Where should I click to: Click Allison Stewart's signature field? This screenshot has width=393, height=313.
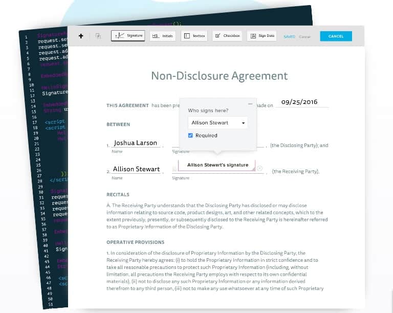pos(217,165)
